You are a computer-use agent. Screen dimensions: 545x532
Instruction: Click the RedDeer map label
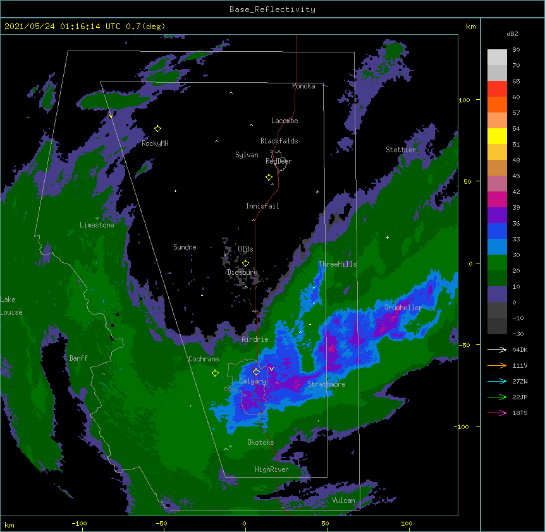pyautogui.click(x=279, y=161)
